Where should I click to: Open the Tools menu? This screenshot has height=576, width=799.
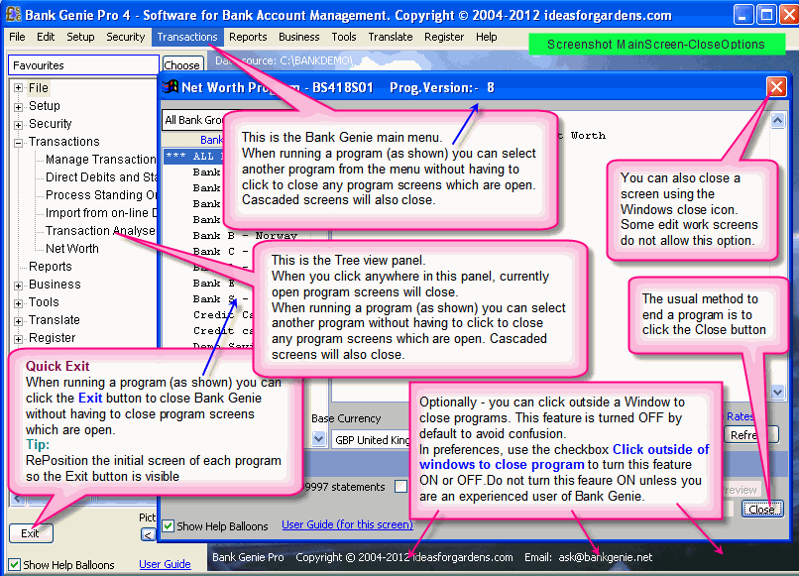click(343, 37)
